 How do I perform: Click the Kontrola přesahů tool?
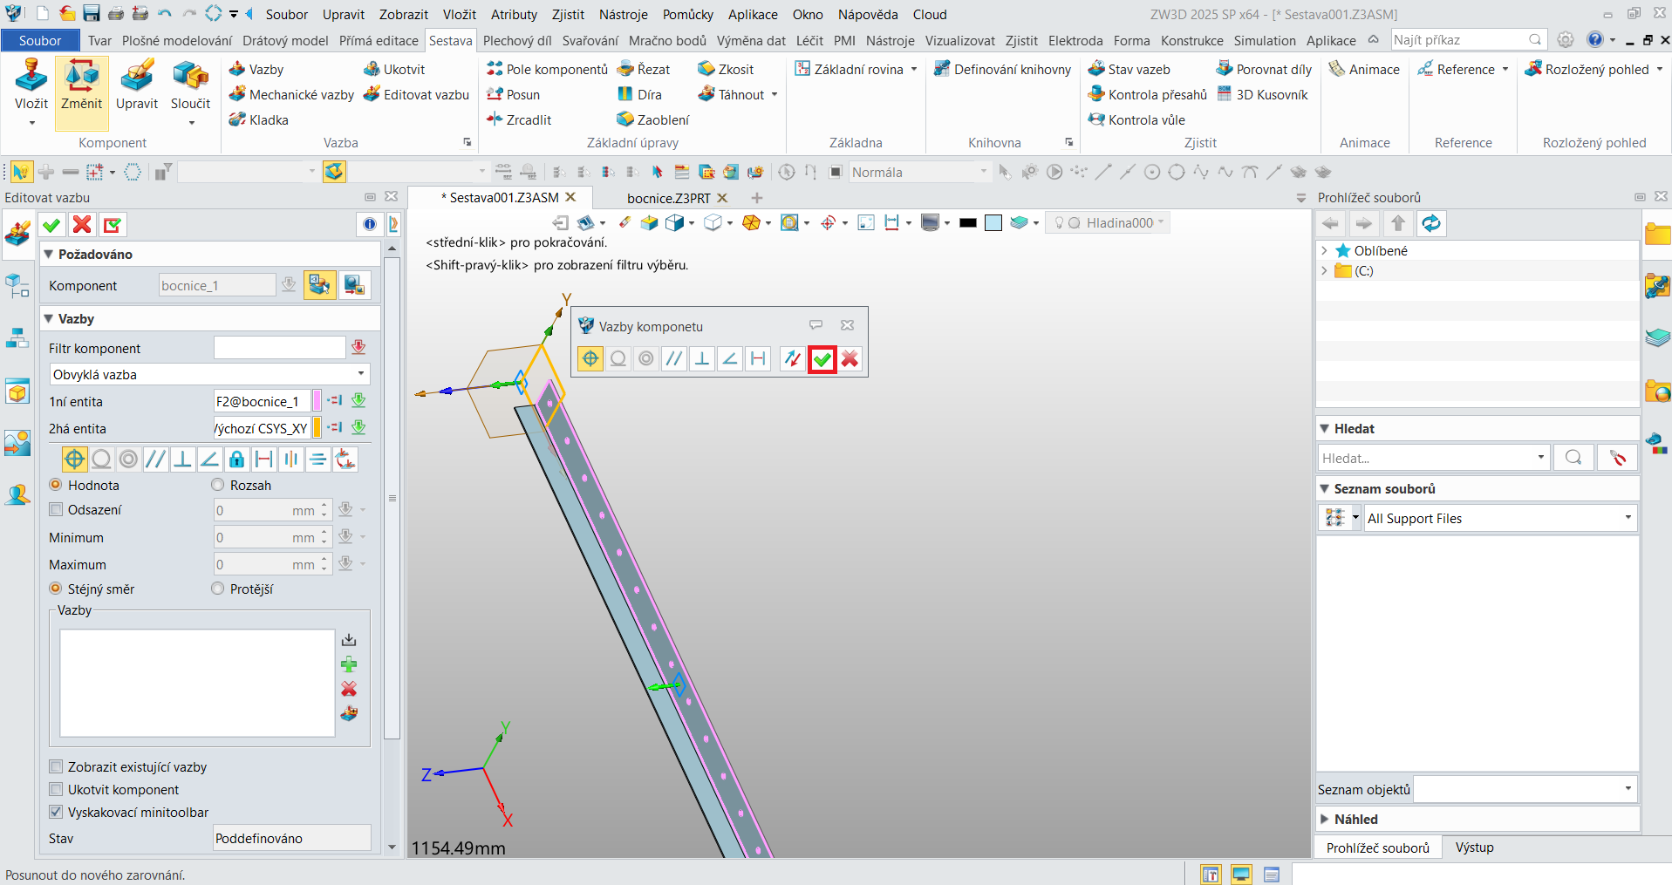click(x=1148, y=94)
